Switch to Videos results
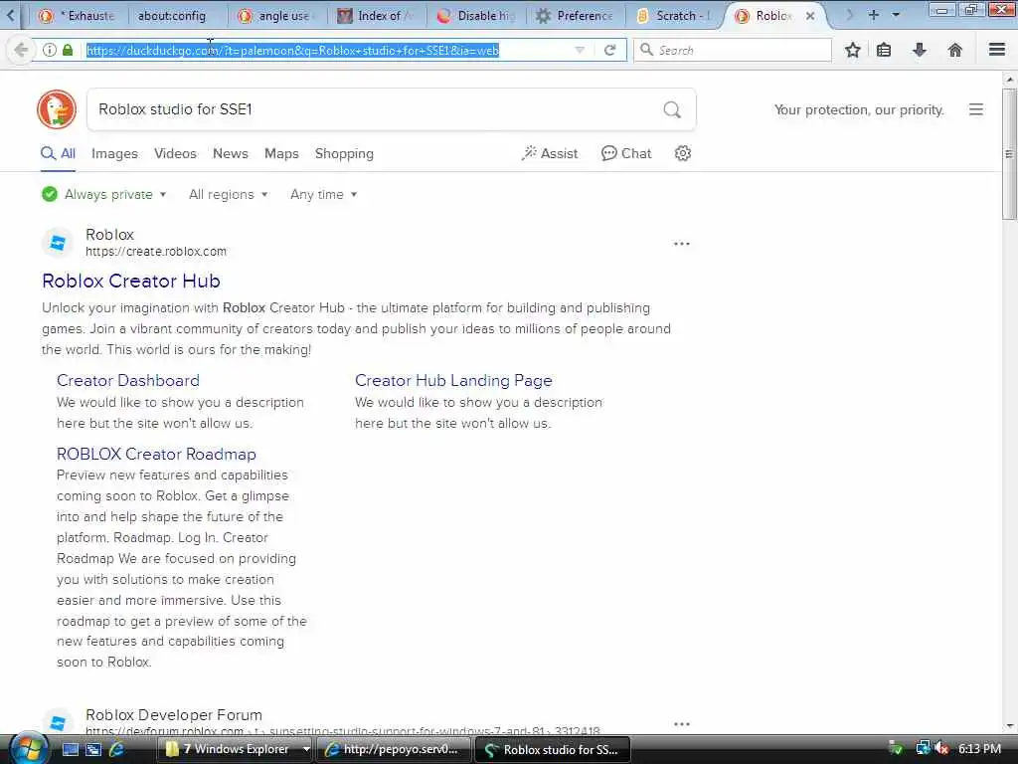Screen dimensions: 1018x764 pos(175,153)
